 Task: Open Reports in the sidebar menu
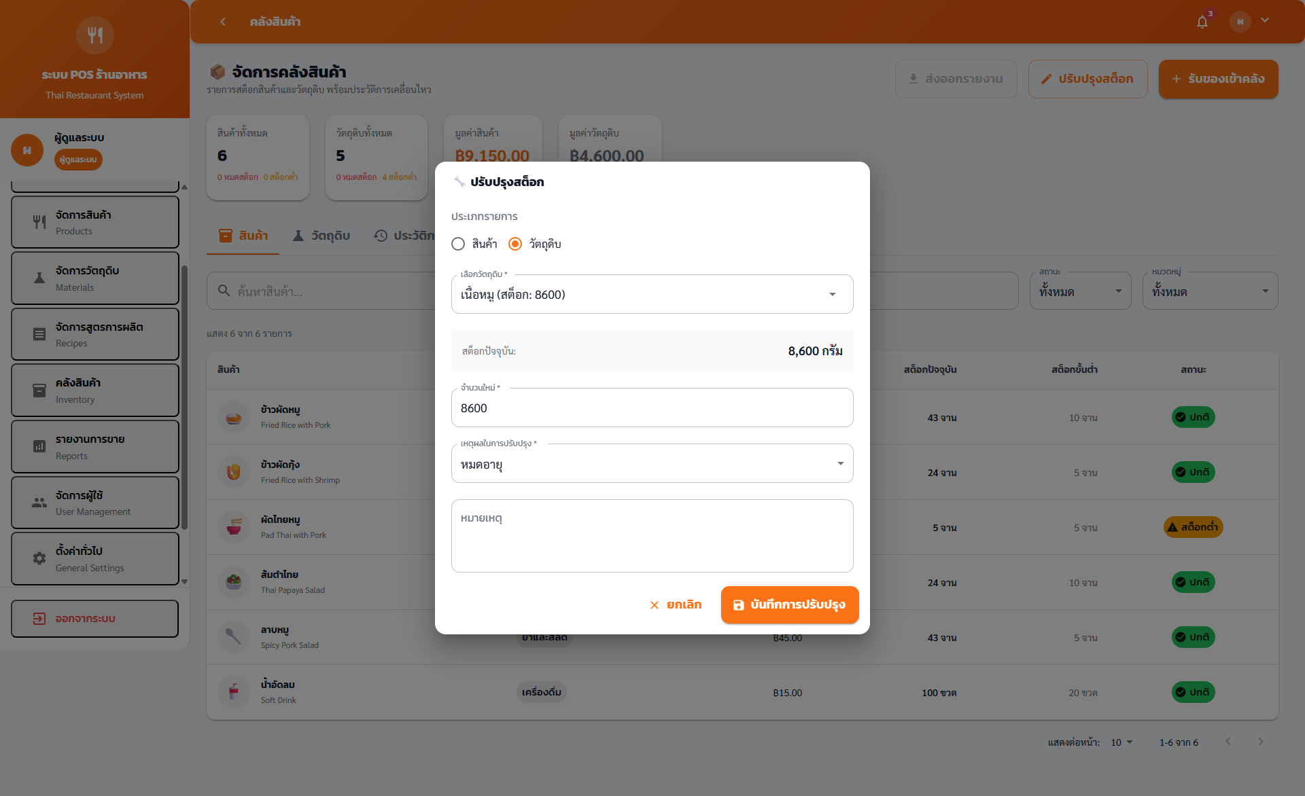[x=94, y=446]
